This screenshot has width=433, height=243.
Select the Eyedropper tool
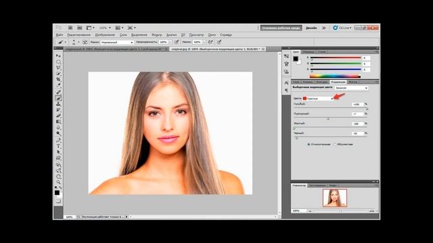click(58, 85)
